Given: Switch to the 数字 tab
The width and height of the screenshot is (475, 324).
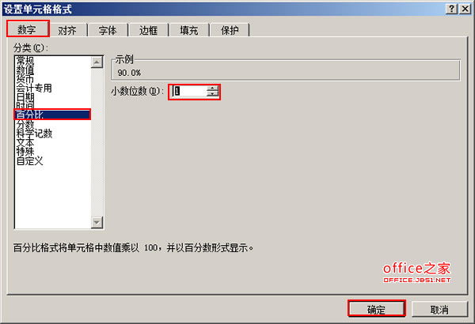Looking at the screenshot, I should coord(28,29).
